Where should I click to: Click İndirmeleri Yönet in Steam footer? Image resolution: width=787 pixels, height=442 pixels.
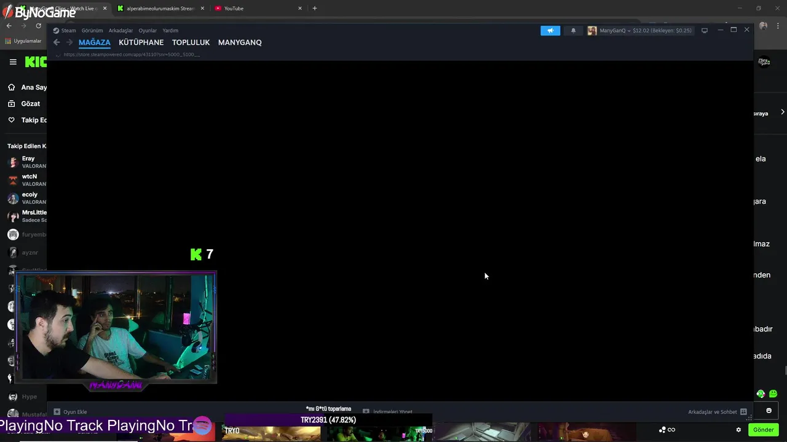click(387, 412)
